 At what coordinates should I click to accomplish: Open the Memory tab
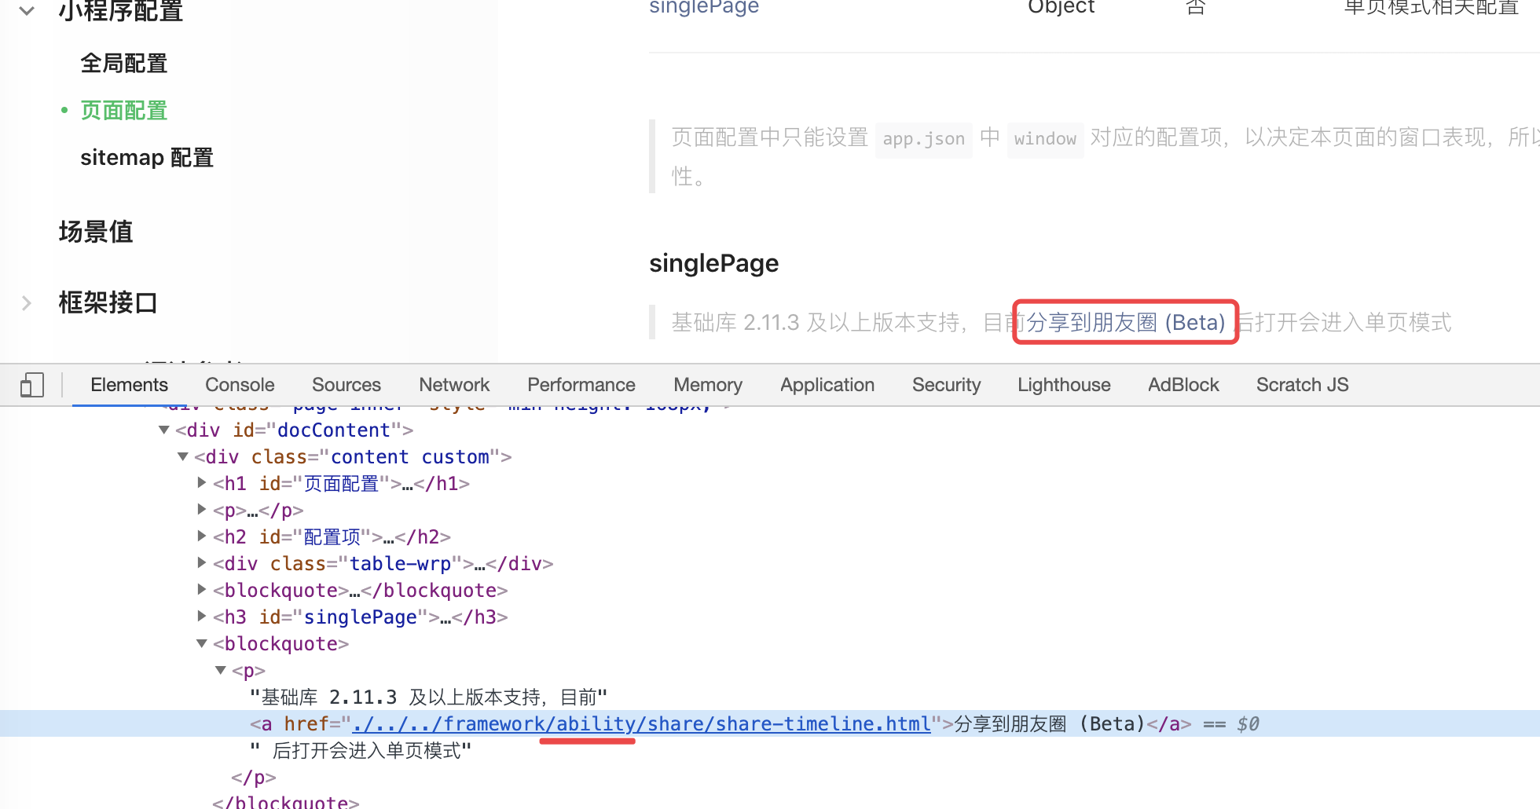[x=708, y=385]
